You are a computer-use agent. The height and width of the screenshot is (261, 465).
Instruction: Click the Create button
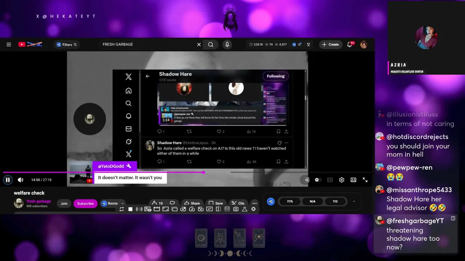point(331,45)
